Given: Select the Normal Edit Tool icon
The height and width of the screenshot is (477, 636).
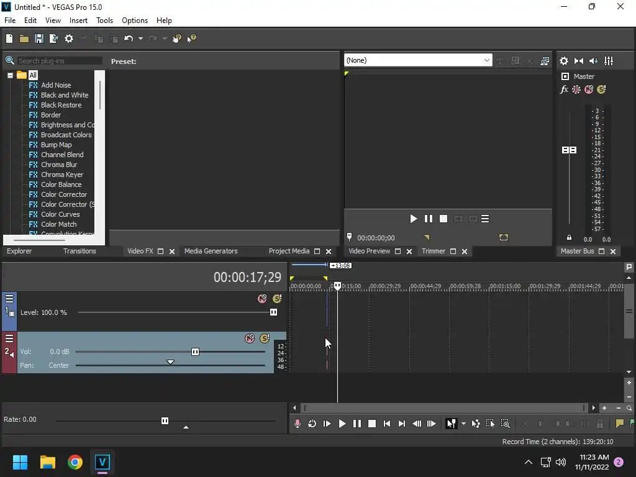Looking at the screenshot, I should pyautogui.click(x=451, y=424).
